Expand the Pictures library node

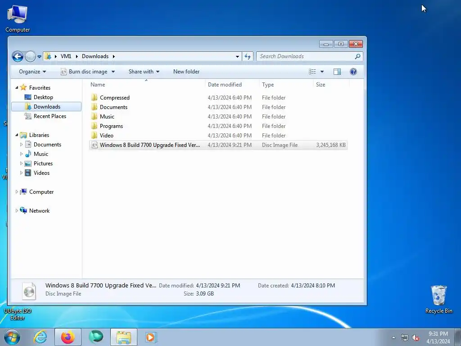pos(21,163)
